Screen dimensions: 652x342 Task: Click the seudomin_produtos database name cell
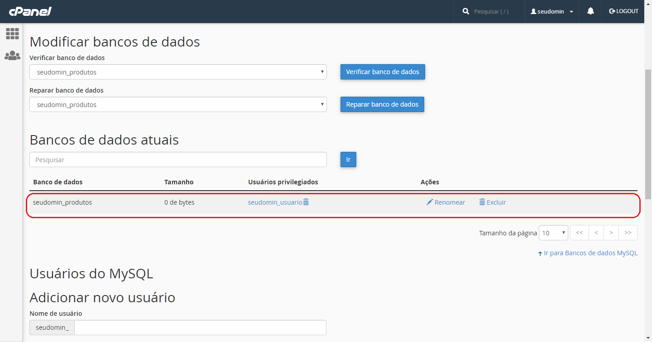click(x=62, y=202)
